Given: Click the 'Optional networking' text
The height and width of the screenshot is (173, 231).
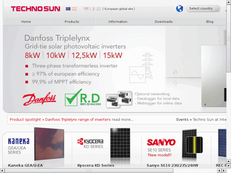Looking at the screenshot, I should [152, 94].
